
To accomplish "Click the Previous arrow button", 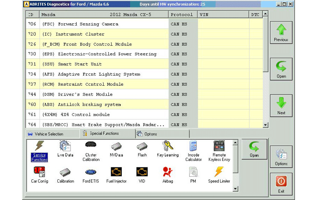I will point(281,33).
